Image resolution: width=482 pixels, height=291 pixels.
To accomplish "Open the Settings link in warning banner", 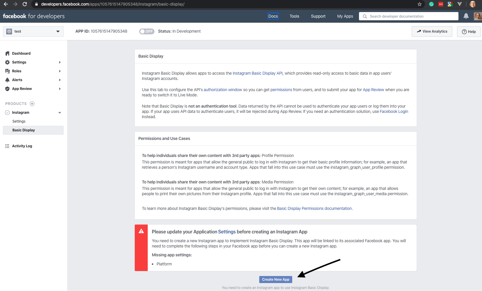I will (x=227, y=232).
